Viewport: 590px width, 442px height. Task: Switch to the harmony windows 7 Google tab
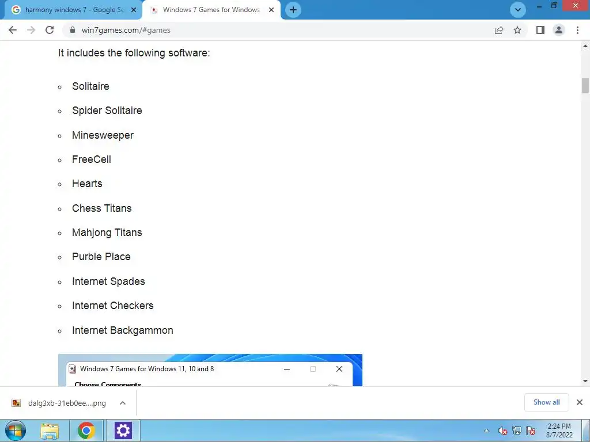(x=73, y=10)
